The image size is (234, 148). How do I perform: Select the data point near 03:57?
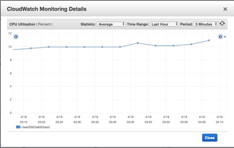173,46
